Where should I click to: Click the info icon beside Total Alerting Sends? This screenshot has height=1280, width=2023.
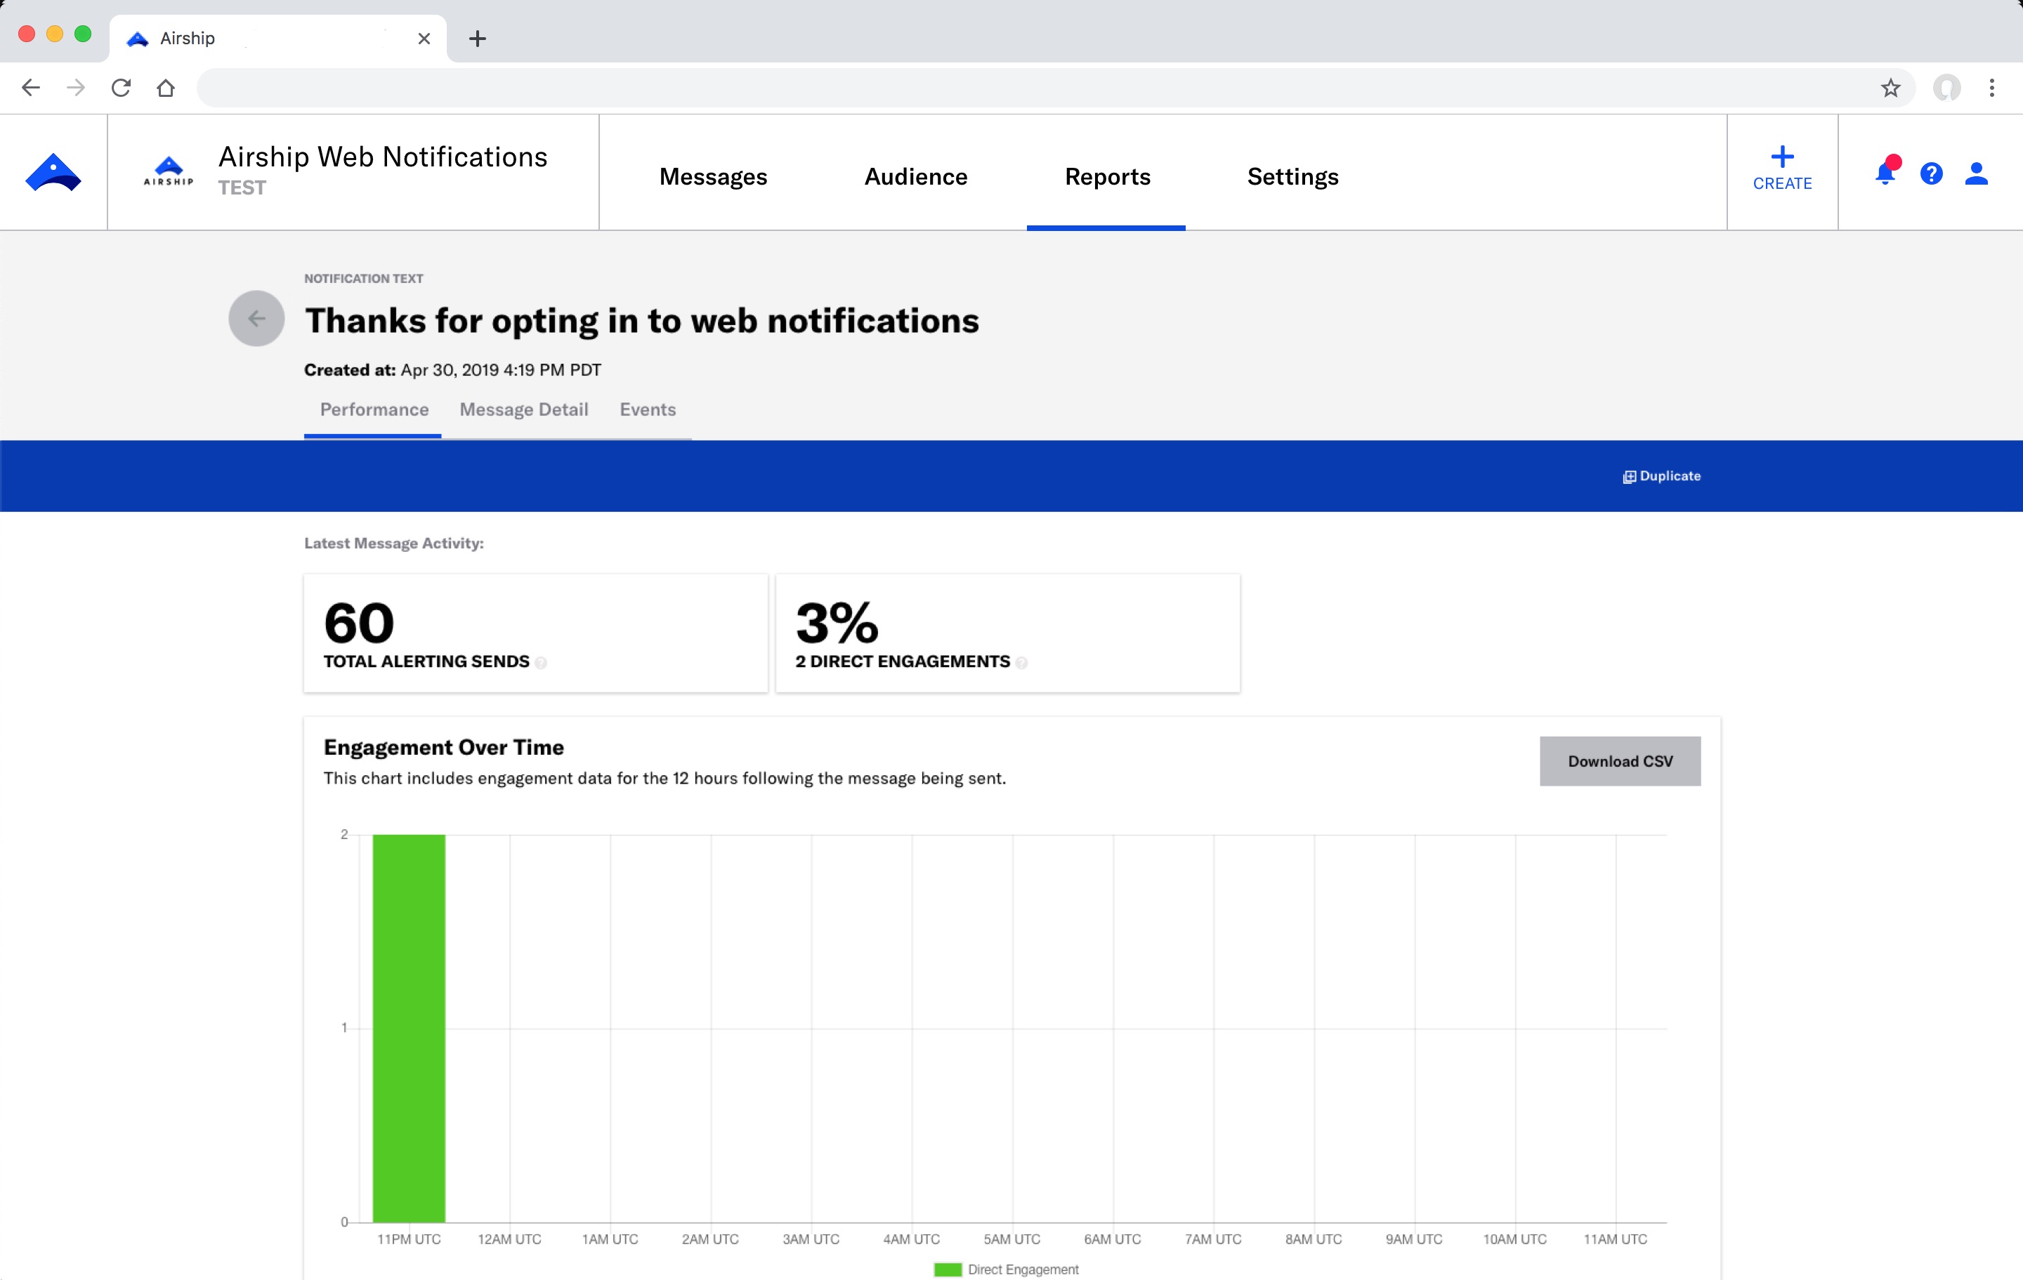point(541,663)
